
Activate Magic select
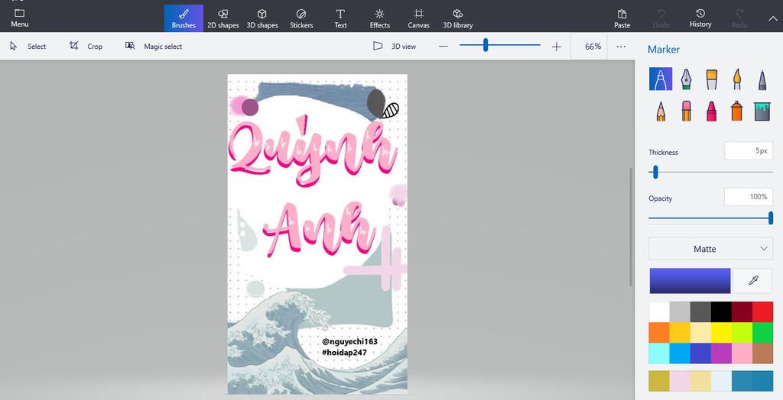click(x=154, y=47)
